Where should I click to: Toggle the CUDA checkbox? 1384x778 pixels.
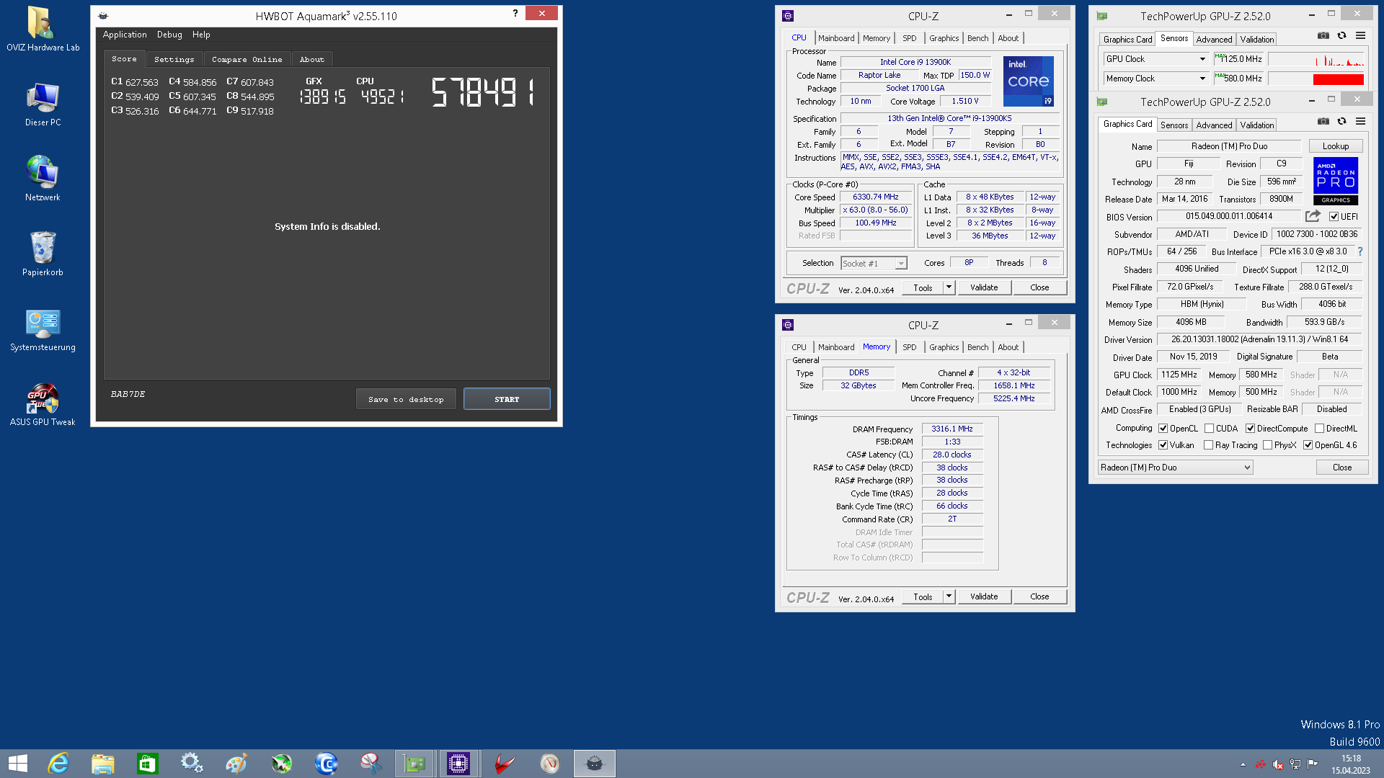point(1209,429)
